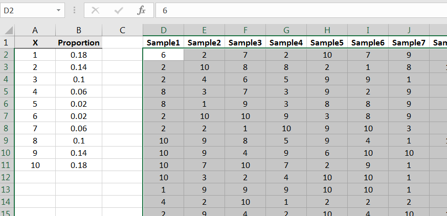
Task: Select row 1 header
Action: [x=7, y=43]
